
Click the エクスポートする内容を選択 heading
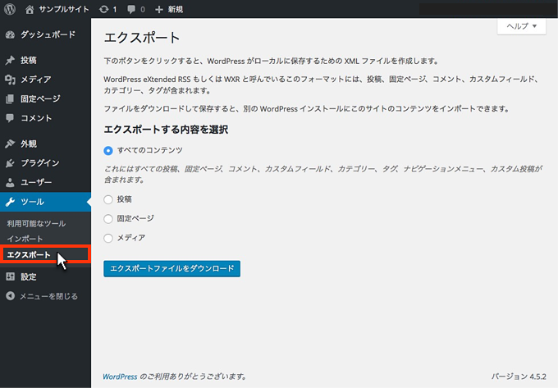click(166, 130)
